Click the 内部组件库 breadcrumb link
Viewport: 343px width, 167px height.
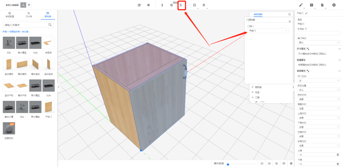point(14,32)
